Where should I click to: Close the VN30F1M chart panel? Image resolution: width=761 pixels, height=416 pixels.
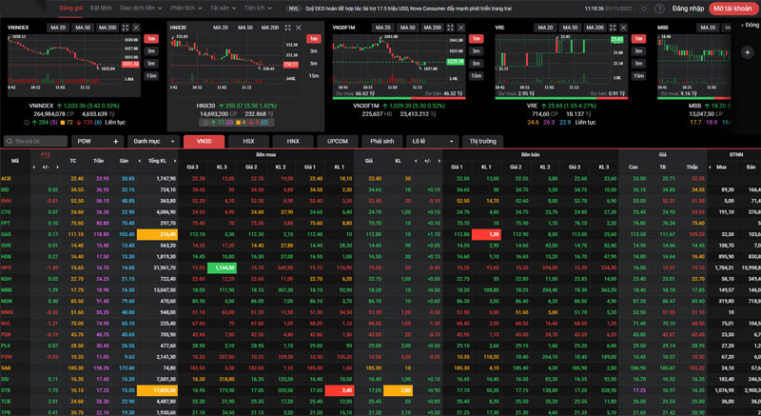[461, 28]
